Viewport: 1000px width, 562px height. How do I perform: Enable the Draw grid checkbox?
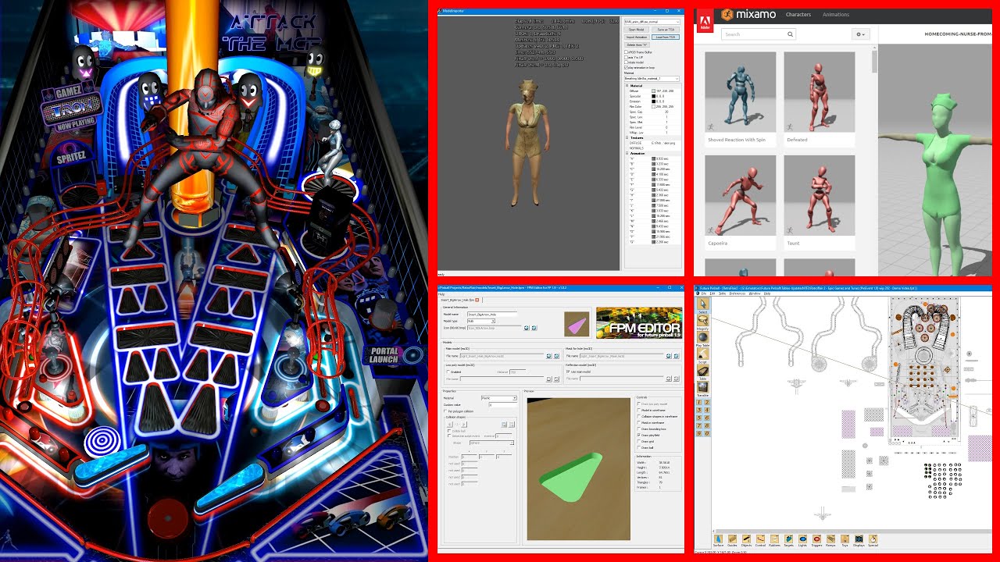click(639, 441)
